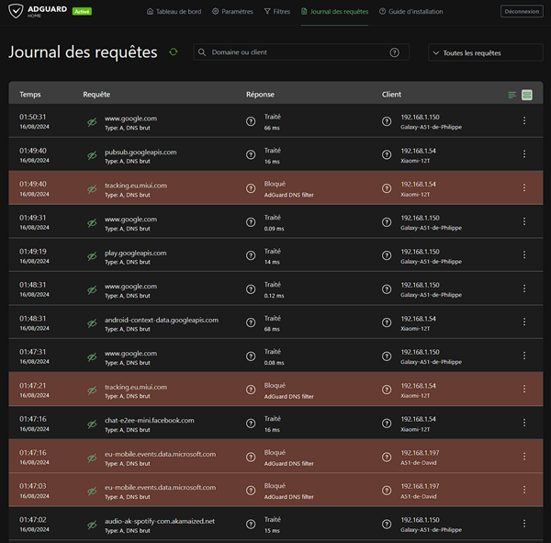Open actions menu for chat-e2ee-mini.facebook.com row
The height and width of the screenshot is (543, 551).
point(524,423)
